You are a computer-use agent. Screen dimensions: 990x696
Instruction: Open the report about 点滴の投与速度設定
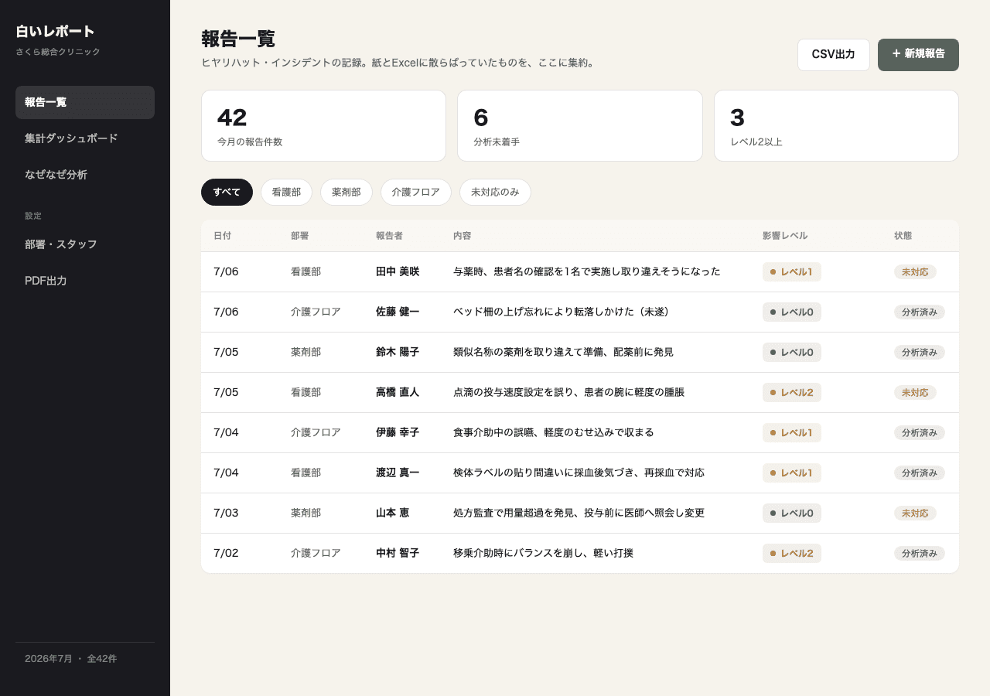568,392
